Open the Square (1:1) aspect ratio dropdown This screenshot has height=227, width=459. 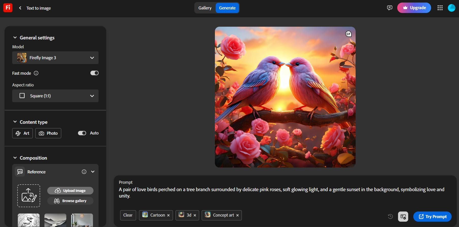(x=55, y=96)
